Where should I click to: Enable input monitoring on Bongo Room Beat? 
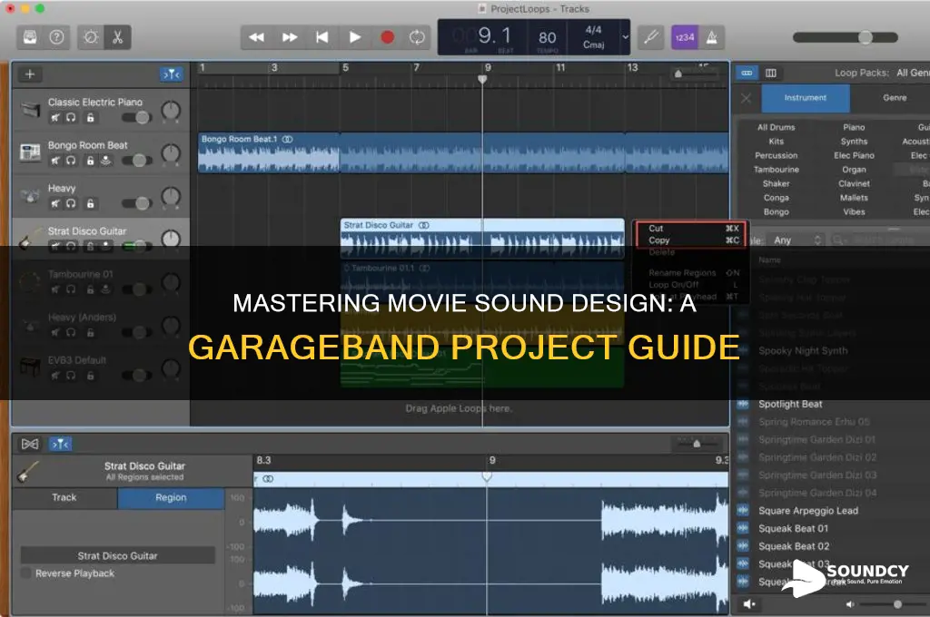[105, 161]
